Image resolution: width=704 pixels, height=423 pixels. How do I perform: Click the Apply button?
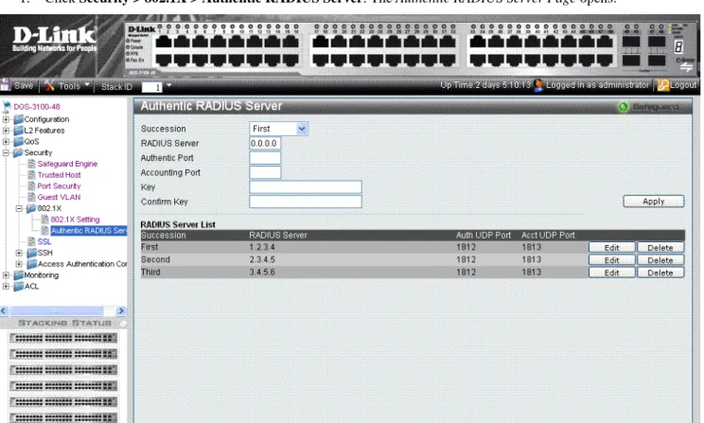(653, 202)
